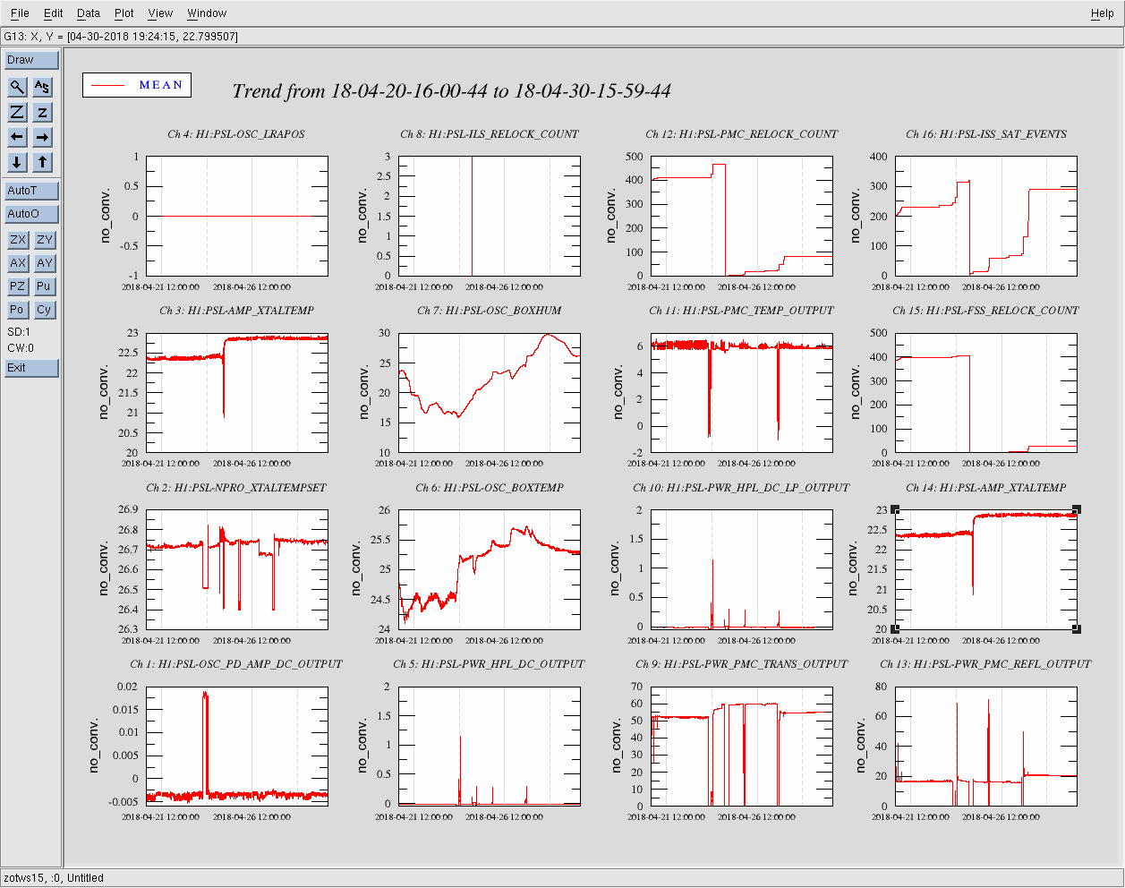1125x888 pixels.
Task: Click Exit in the sidebar
Action: pos(31,368)
